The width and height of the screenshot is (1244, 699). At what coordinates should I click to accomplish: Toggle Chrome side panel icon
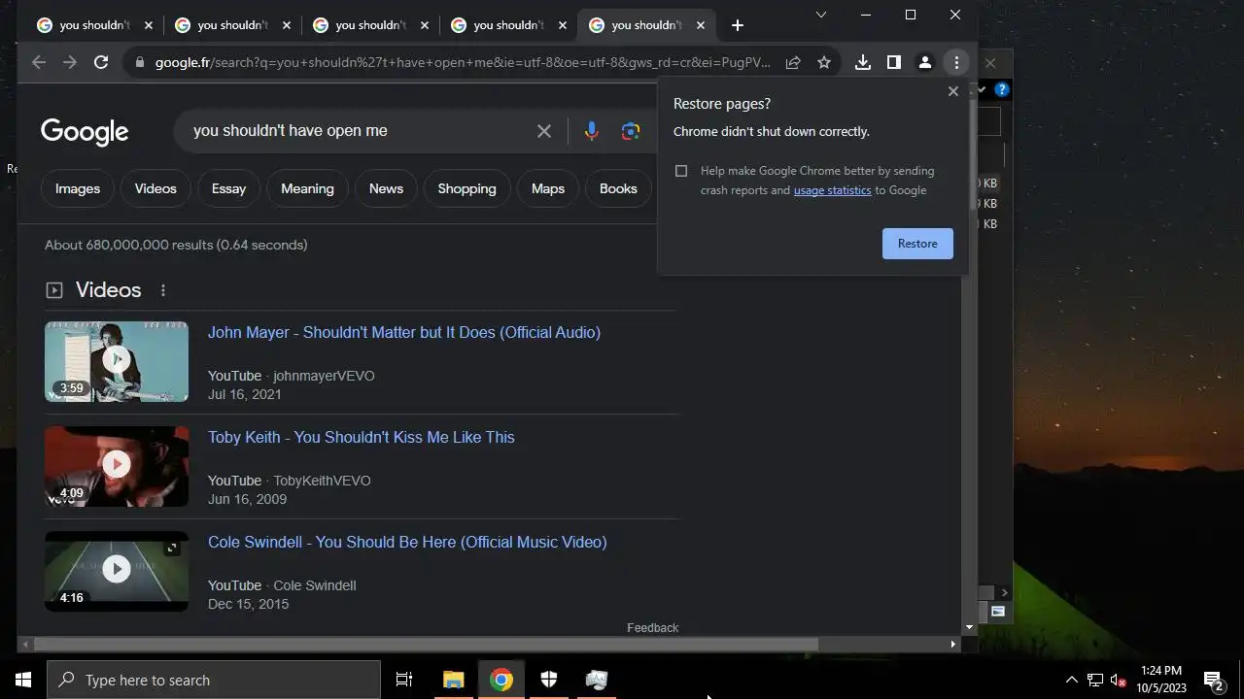893,62
